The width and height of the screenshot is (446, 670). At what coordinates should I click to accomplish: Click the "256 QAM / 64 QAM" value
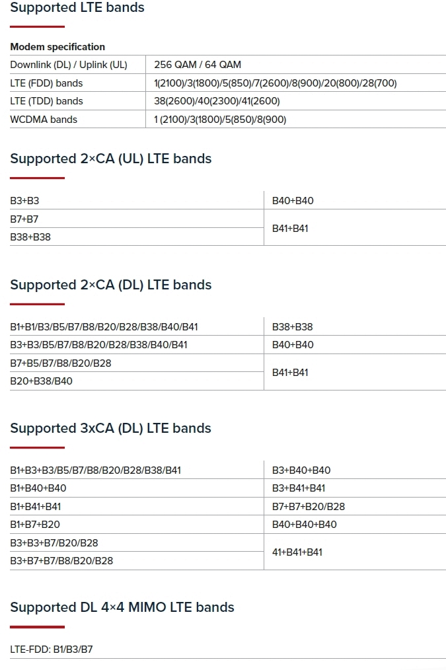(x=198, y=65)
